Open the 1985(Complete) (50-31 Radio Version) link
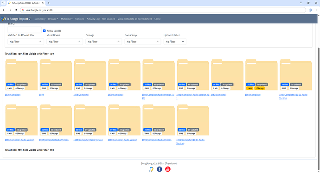The height and width of the screenshot is (173, 320). point(293,96)
